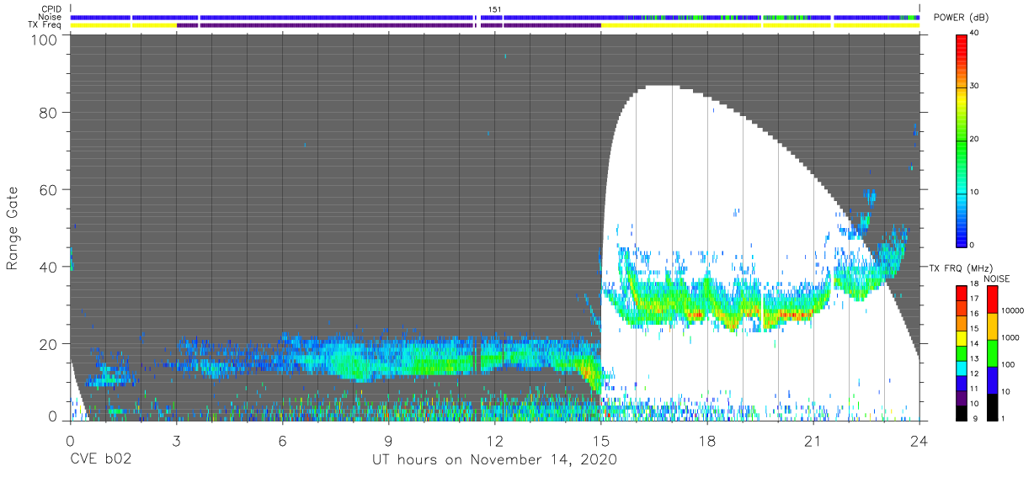The width and height of the screenshot is (1034, 477).
Task: Click the 18 tick on UT hours axis
Action: tap(707, 440)
